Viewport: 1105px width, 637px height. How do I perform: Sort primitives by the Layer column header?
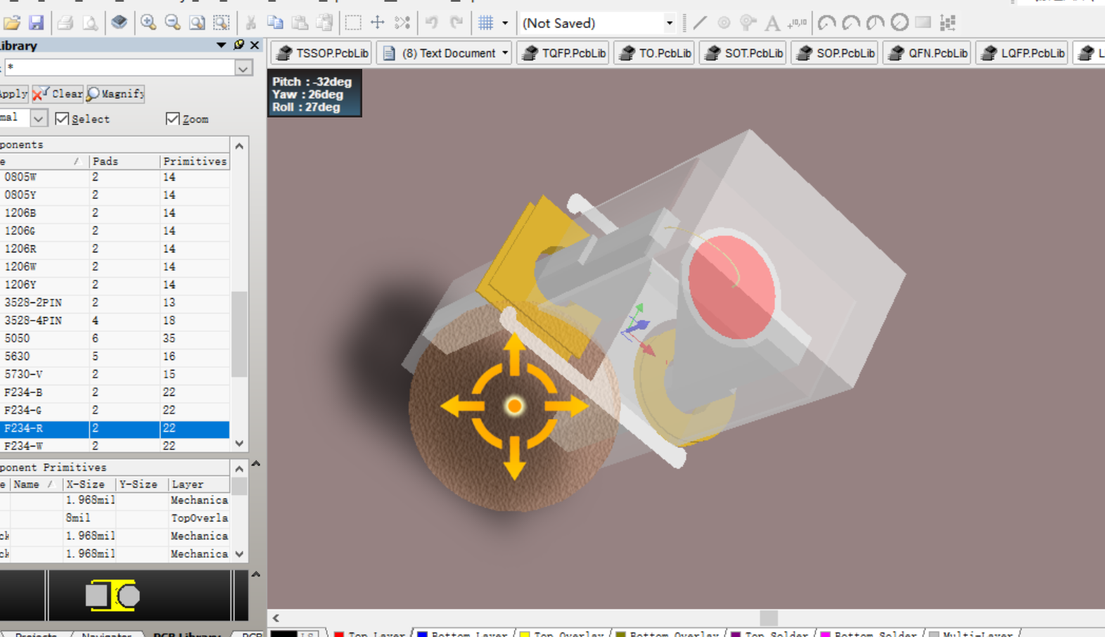click(x=199, y=484)
